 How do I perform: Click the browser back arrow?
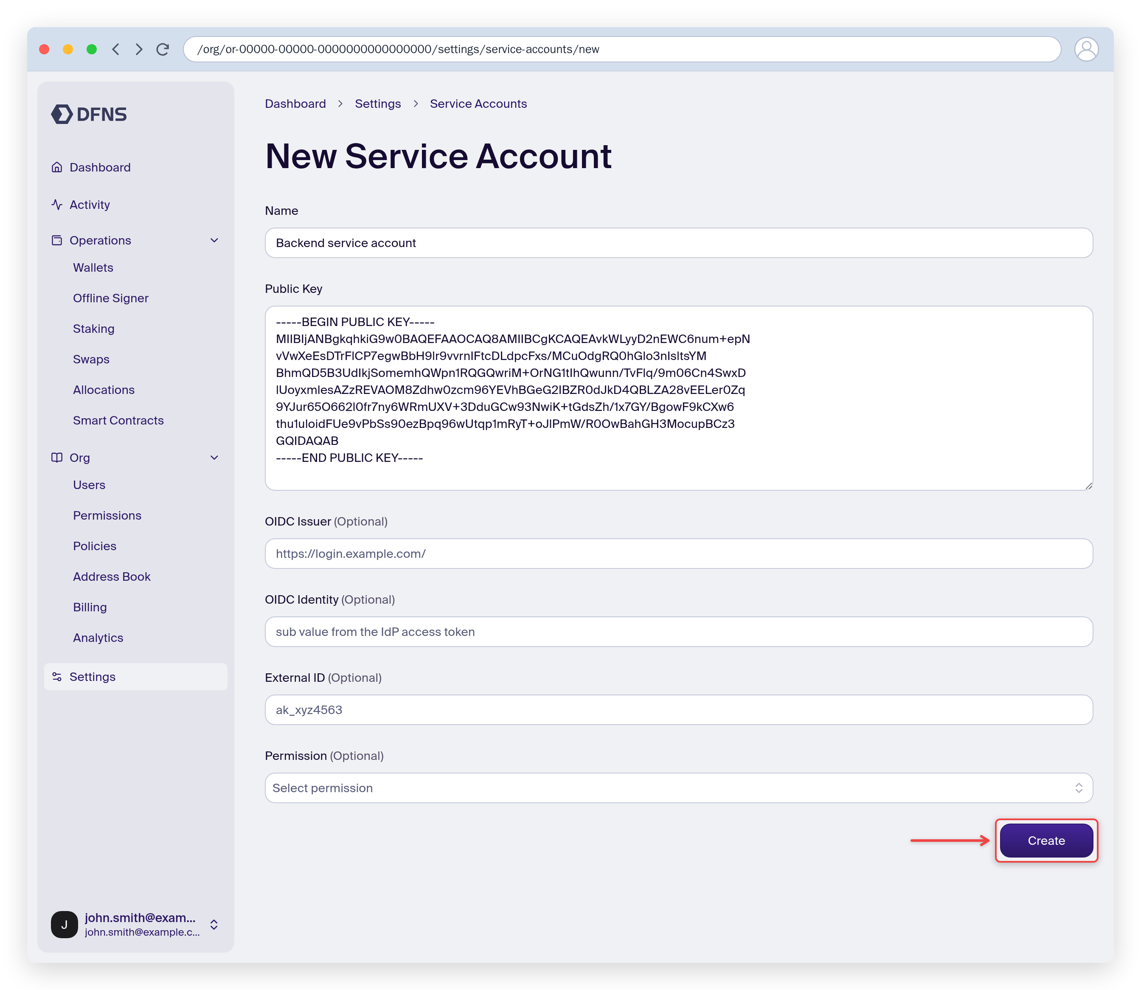[x=116, y=49]
